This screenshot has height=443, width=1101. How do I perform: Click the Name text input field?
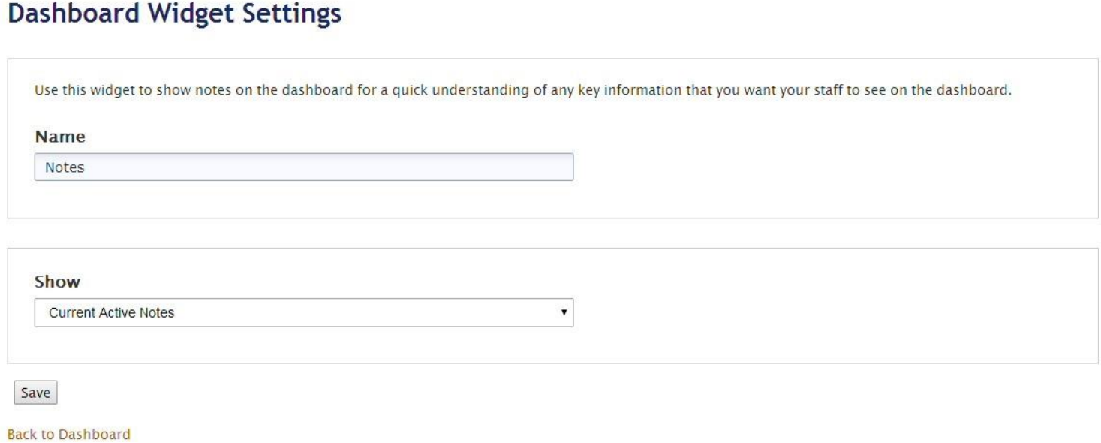[303, 167]
